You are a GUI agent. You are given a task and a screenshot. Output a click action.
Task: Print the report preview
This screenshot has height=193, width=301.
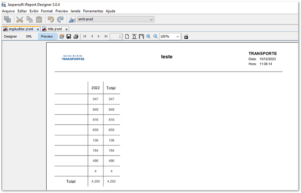pos(76,36)
